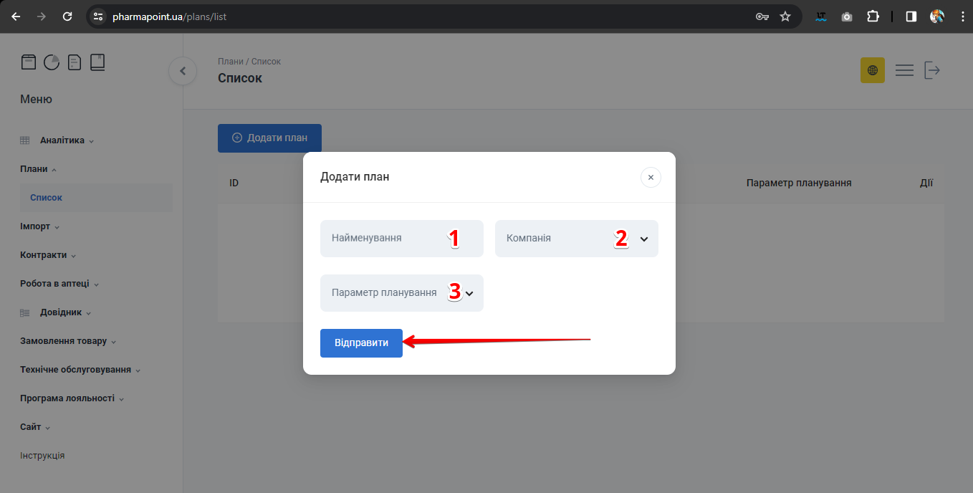
Task: Open the hamburger menu icon at top right
Action: [x=904, y=70]
